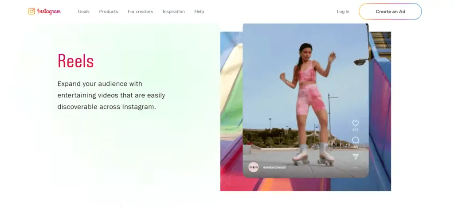The width and height of the screenshot is (454, 209).
Task: Click the like count under the heart
Action: tap(355, 130)
